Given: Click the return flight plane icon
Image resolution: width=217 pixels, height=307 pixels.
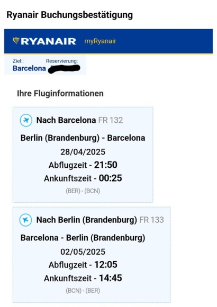Looking at the screenshot, I should click(25, 220).
